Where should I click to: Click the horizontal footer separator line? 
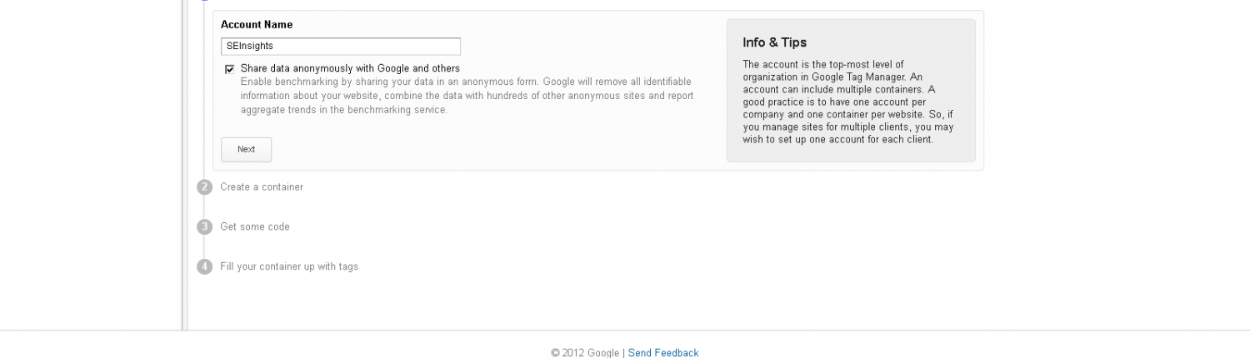625,331
